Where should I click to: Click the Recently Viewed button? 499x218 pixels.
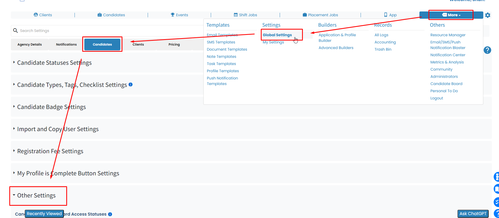[x=44, y=214]
